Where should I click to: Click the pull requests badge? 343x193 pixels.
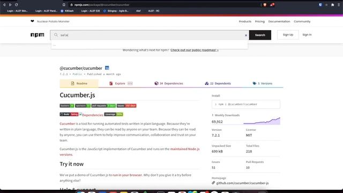103,106
